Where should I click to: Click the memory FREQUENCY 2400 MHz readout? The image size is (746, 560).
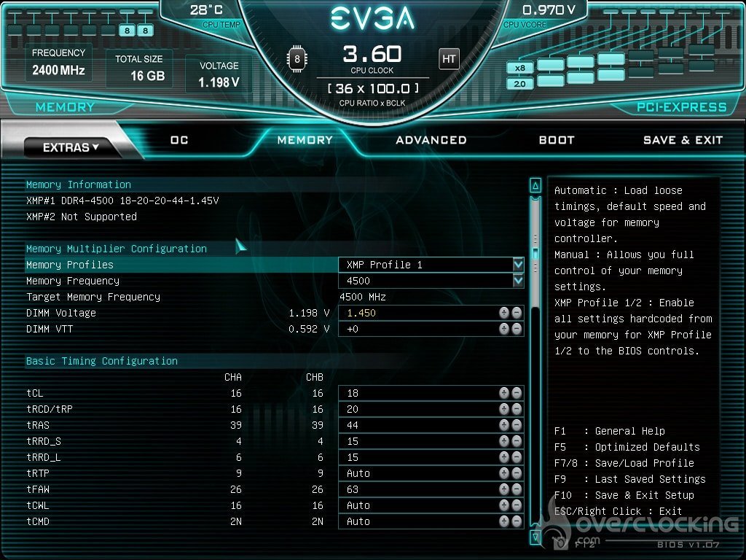click(58, 63)
